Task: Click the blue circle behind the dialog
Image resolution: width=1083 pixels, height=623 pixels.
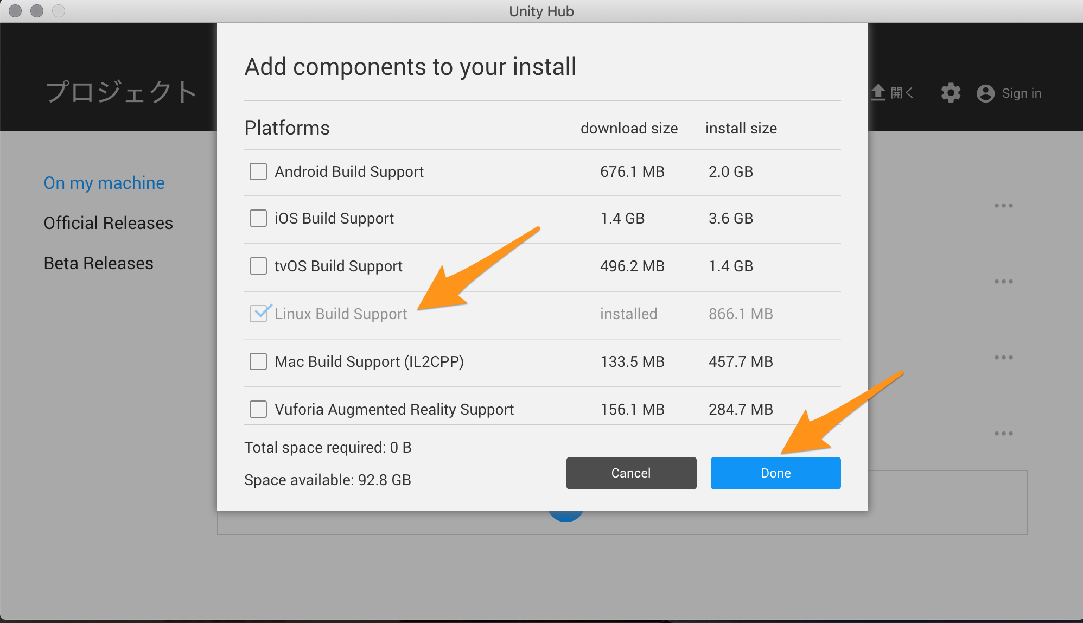Action: click(566, 517)
